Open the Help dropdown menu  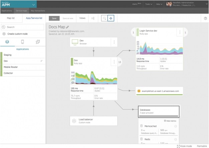tap(159, 4)
